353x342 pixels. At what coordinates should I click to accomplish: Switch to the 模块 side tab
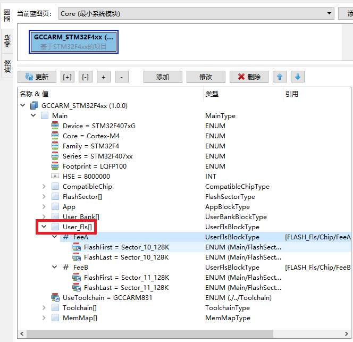7,41
